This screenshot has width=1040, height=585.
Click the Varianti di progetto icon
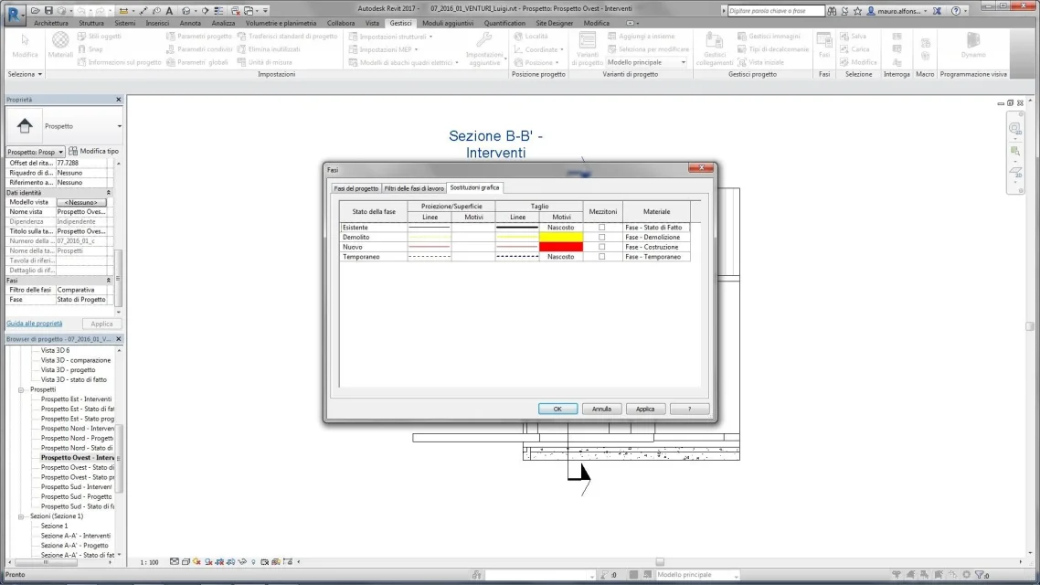pyautogui.click(x=587, y=48)
